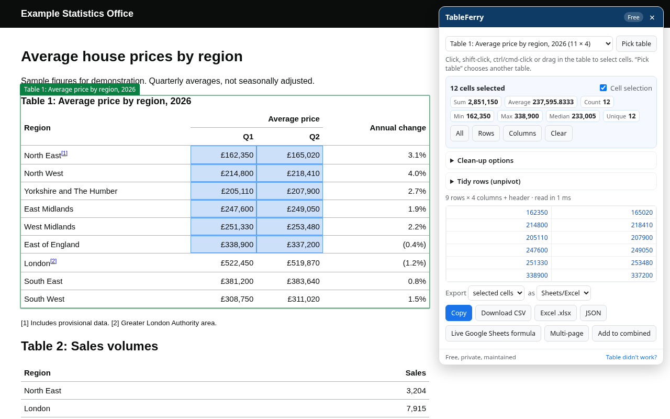Click the Pick table button
670x419 pixels.
click(636, 43)
